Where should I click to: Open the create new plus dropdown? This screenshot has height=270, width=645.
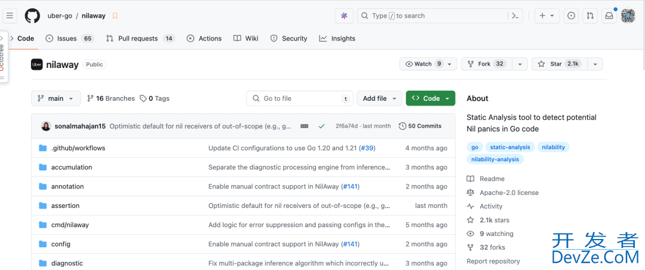[x=546, y=15]
